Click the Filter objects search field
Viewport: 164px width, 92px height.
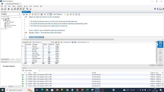(12, 16)
